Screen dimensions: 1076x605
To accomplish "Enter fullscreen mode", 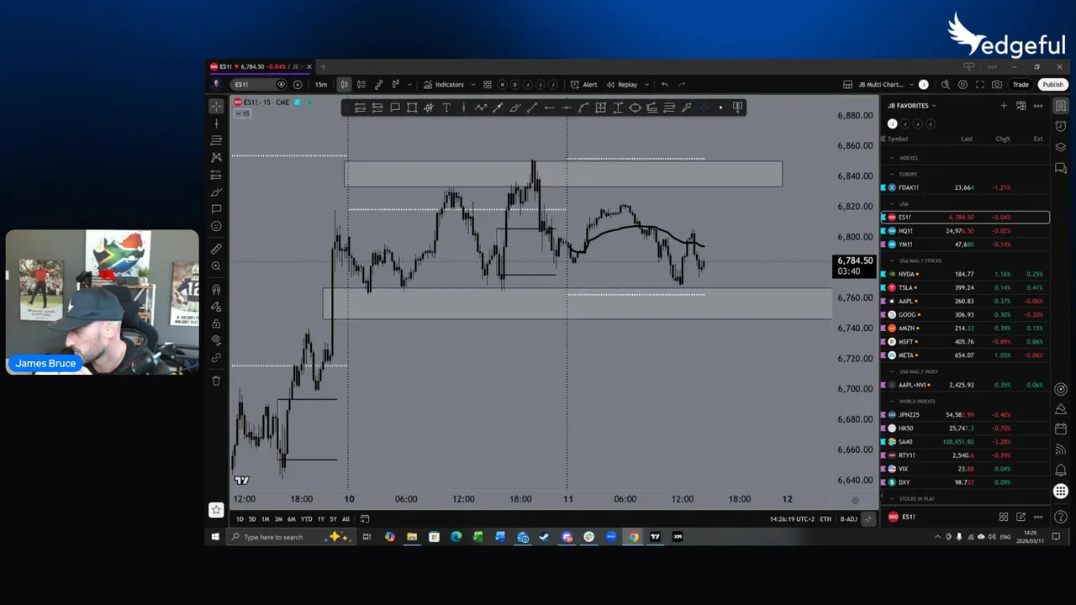I will tap(980, 84).
